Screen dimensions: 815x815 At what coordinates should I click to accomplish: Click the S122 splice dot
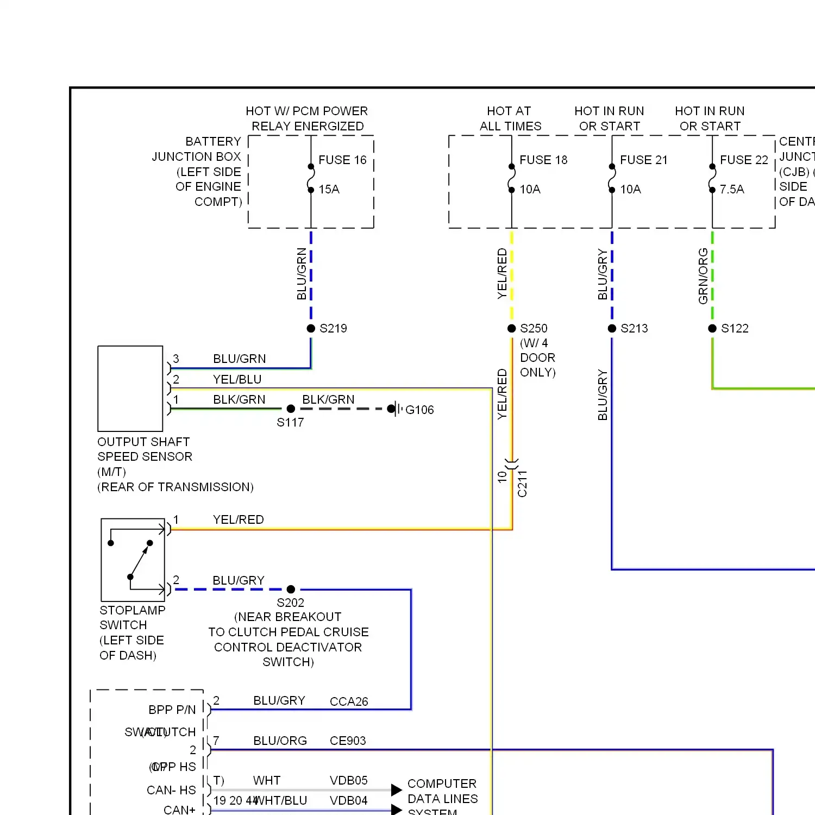[712, 328]
